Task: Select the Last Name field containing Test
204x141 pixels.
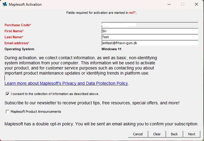Action: point(150,37)
